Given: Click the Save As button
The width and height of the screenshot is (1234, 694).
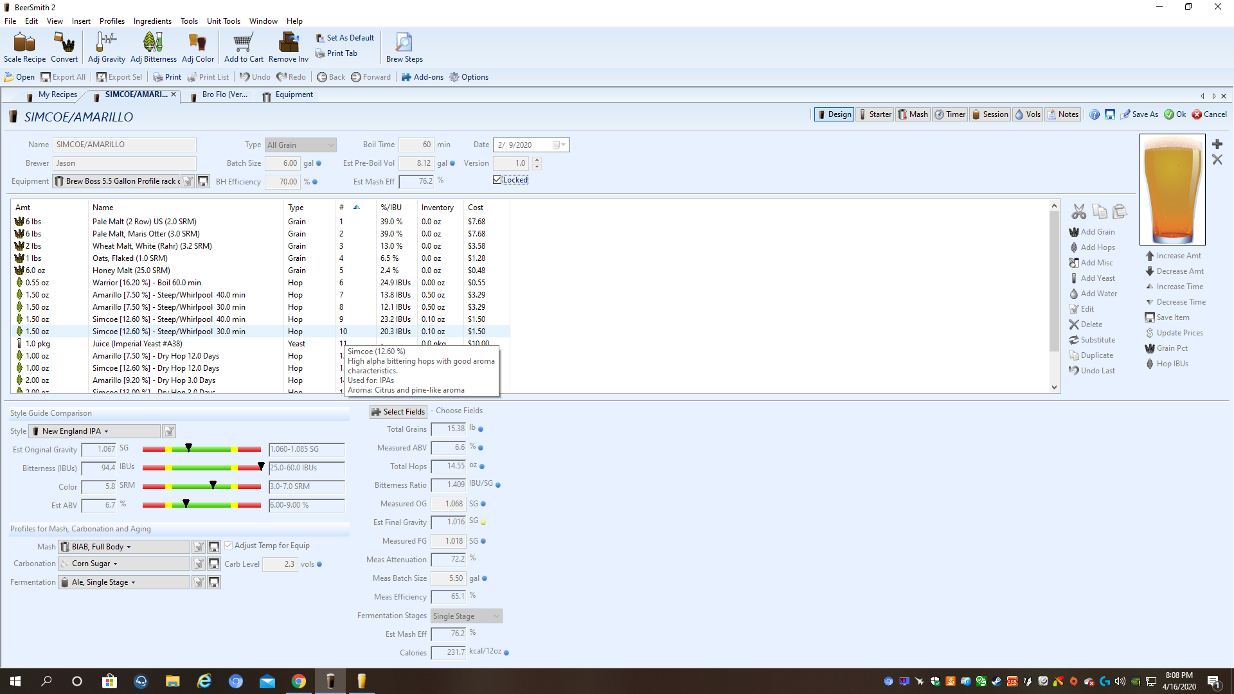Looking at the screenshot, I should point(1139,114).
